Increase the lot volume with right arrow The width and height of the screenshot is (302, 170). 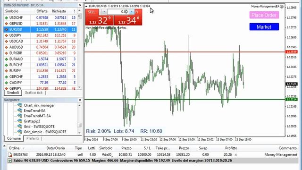(132, 12)
